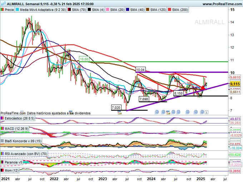Click the 8,6611 value on the price axis
Screen dimensions: 243x182
click(x=235, y=92)
